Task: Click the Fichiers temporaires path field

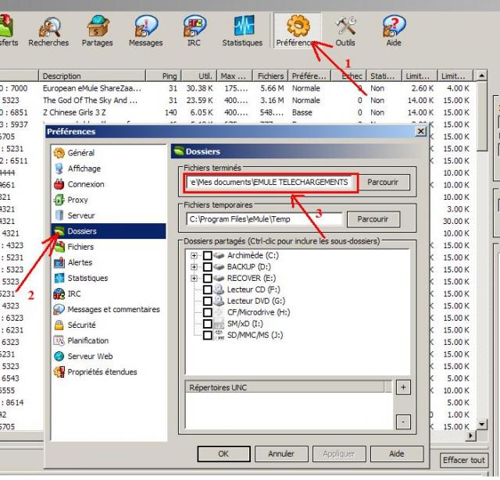Action: (264, 219)
